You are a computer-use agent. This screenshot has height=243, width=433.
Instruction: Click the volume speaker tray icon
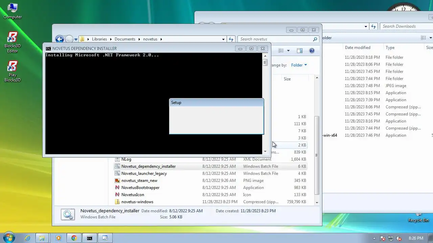tap(399, 238)
